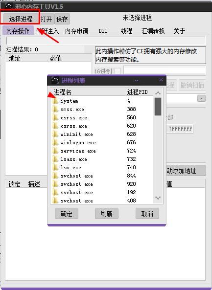
Task: Click the main window logo icon
Action: tap(8, 6)
